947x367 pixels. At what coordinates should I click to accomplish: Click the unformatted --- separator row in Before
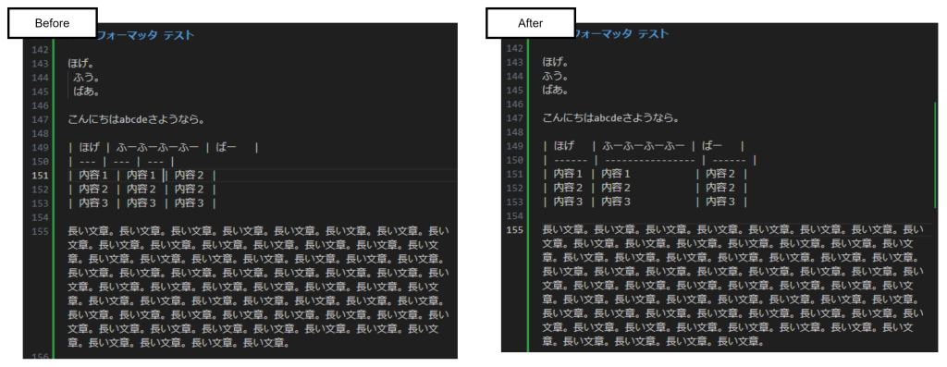coord(121,161)
